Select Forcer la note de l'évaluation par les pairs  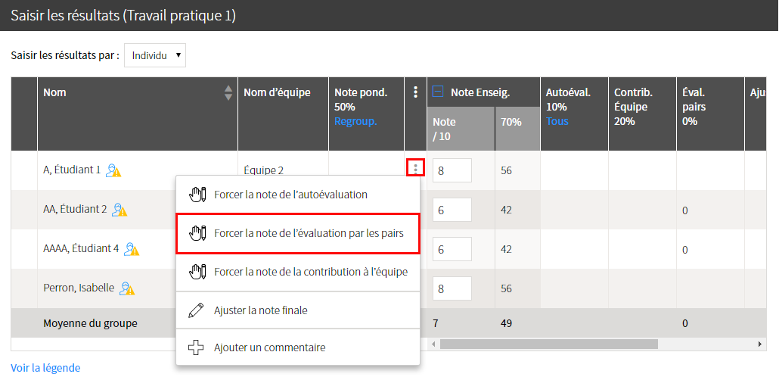coord(298,233)
